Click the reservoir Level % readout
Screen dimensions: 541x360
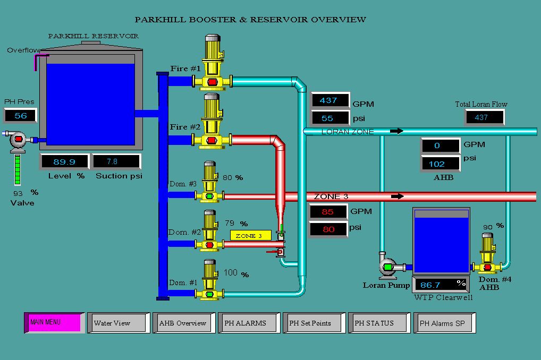[x=65, y=162]
